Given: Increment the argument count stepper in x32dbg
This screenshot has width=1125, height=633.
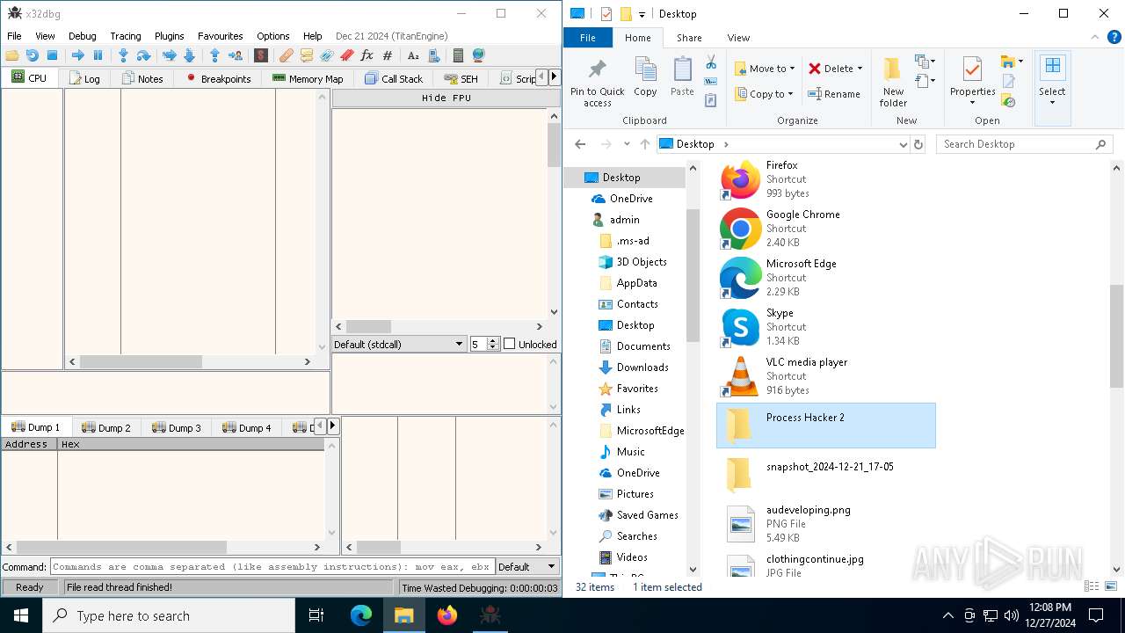Looking at the screenshot, I should [x=493, y=340].
